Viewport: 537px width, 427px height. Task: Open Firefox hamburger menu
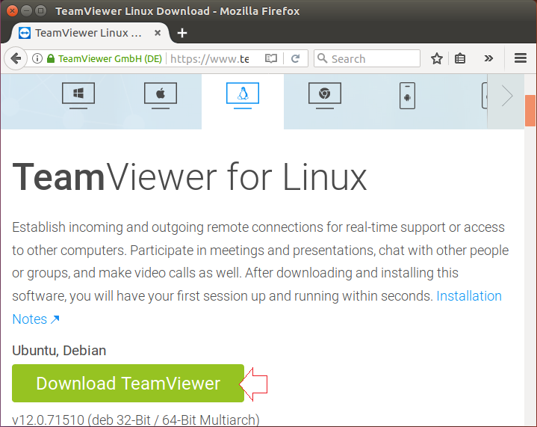(521, 58)
